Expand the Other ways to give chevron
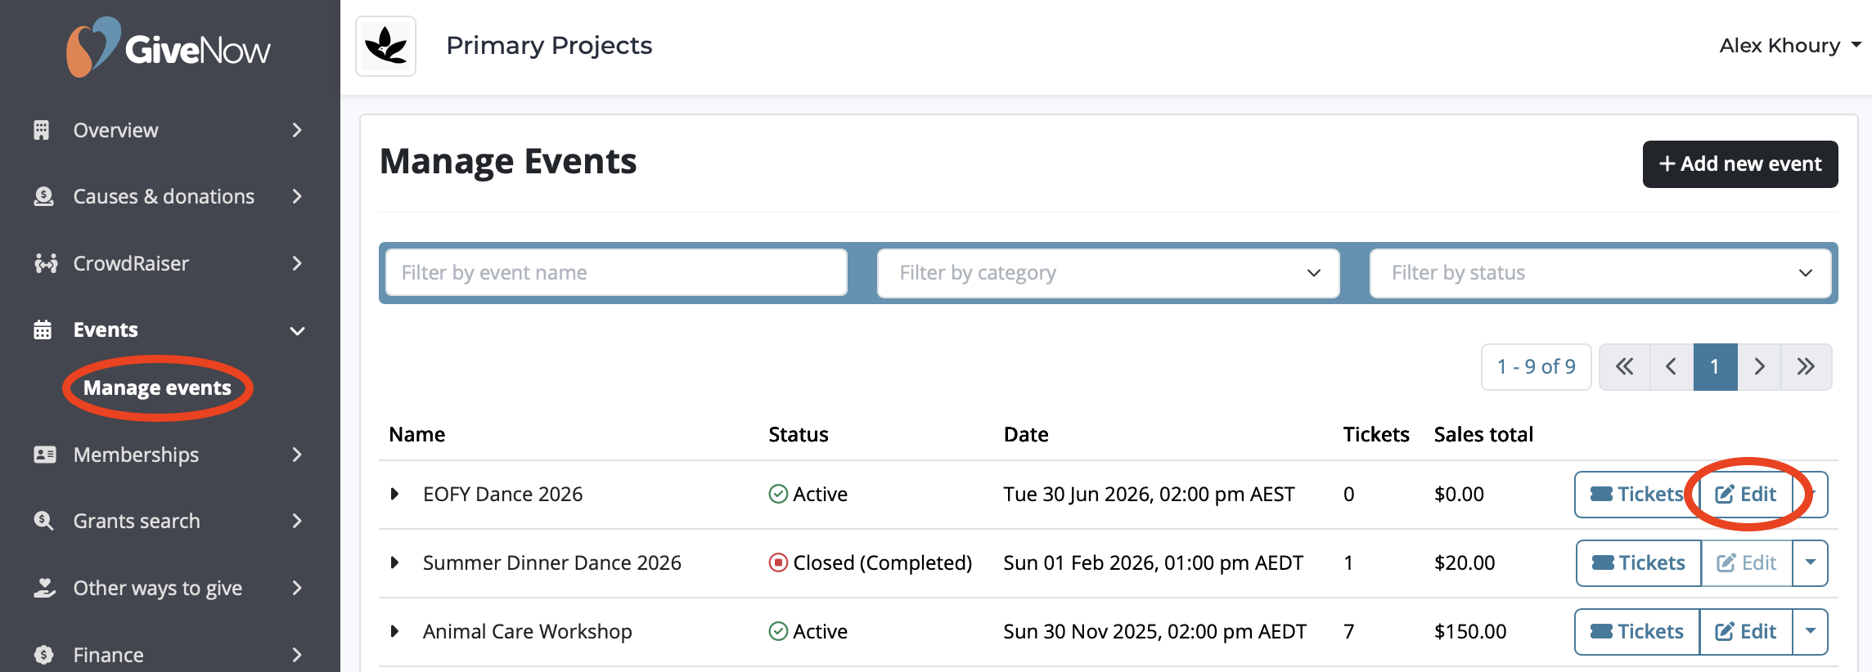The image size is (1872, 672). [297, 588]
